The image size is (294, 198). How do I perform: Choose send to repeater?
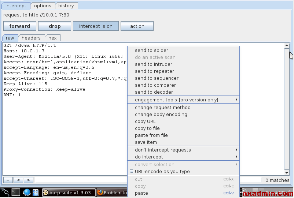[x=183, y=71]
